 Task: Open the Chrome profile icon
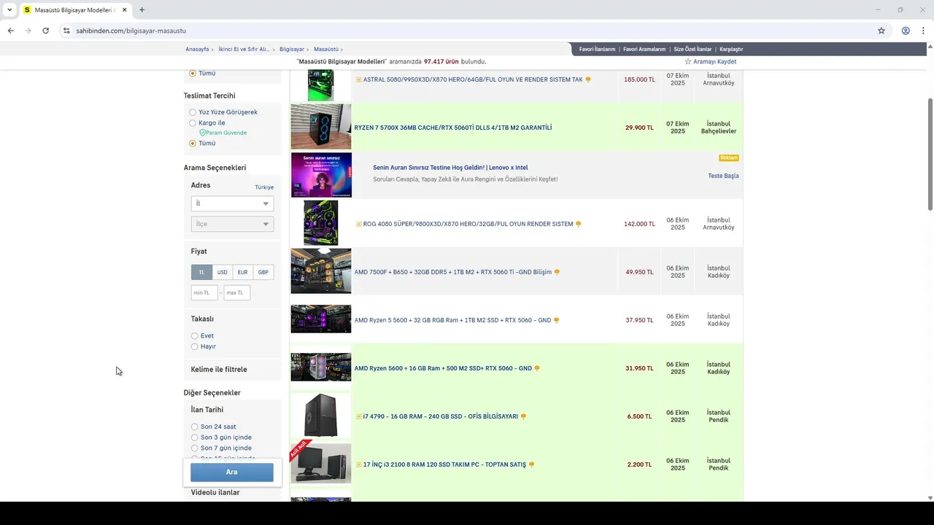(x=906, y=31)
